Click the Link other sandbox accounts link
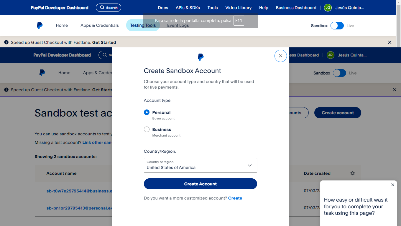The image size is (401, 226). pyautogui.click(x=97, y=142)
